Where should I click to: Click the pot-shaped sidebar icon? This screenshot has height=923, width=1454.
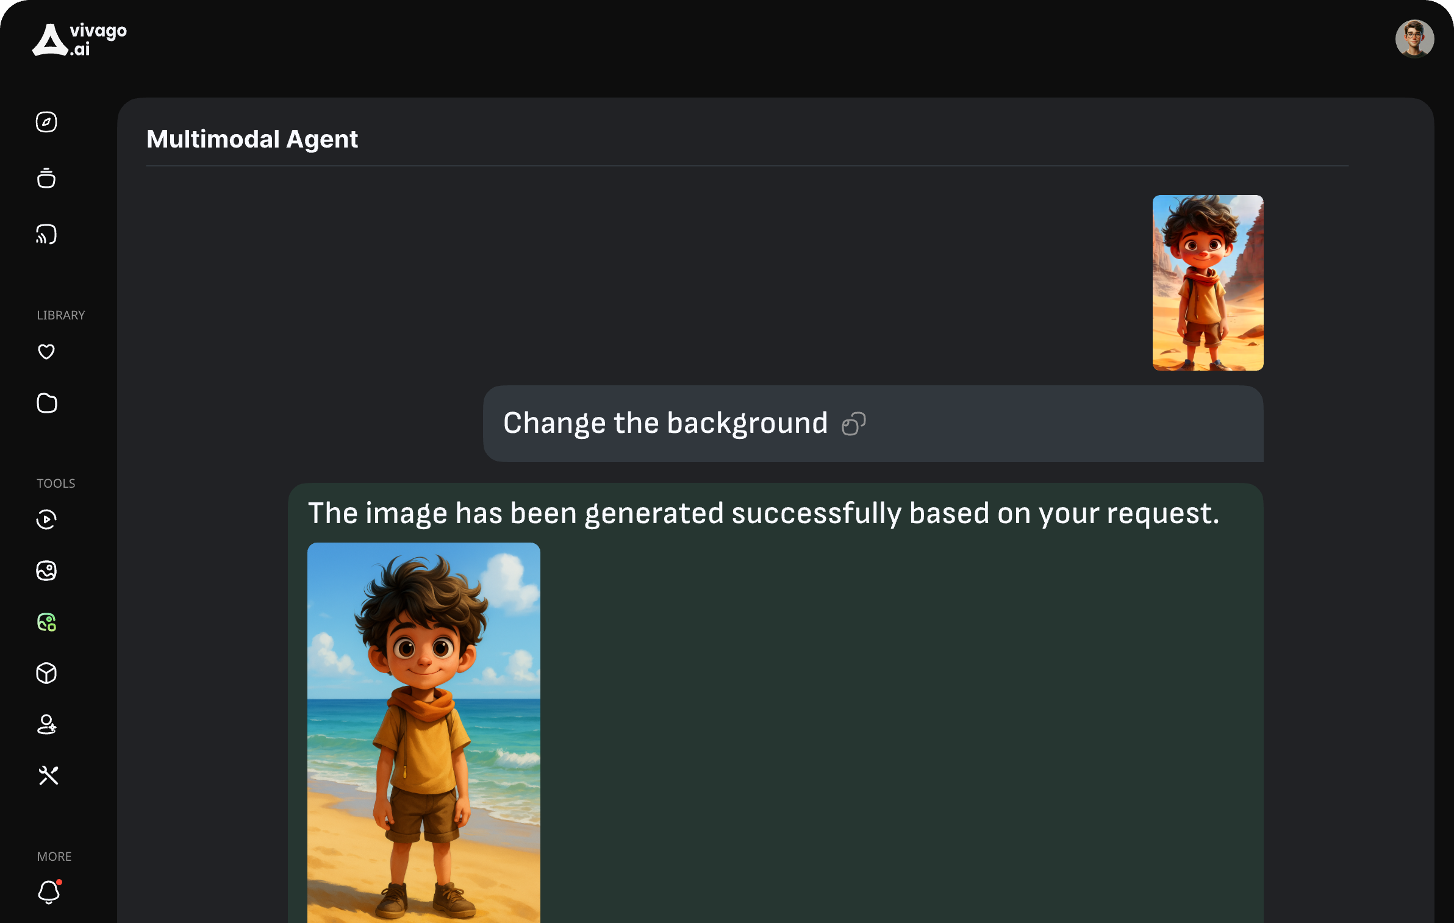(46, 178)
